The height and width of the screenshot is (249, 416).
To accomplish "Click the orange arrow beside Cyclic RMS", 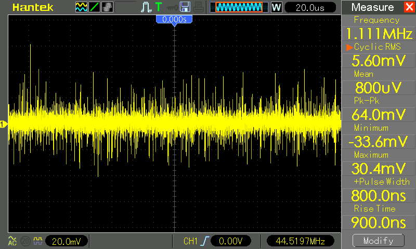I will pos(349,47).
